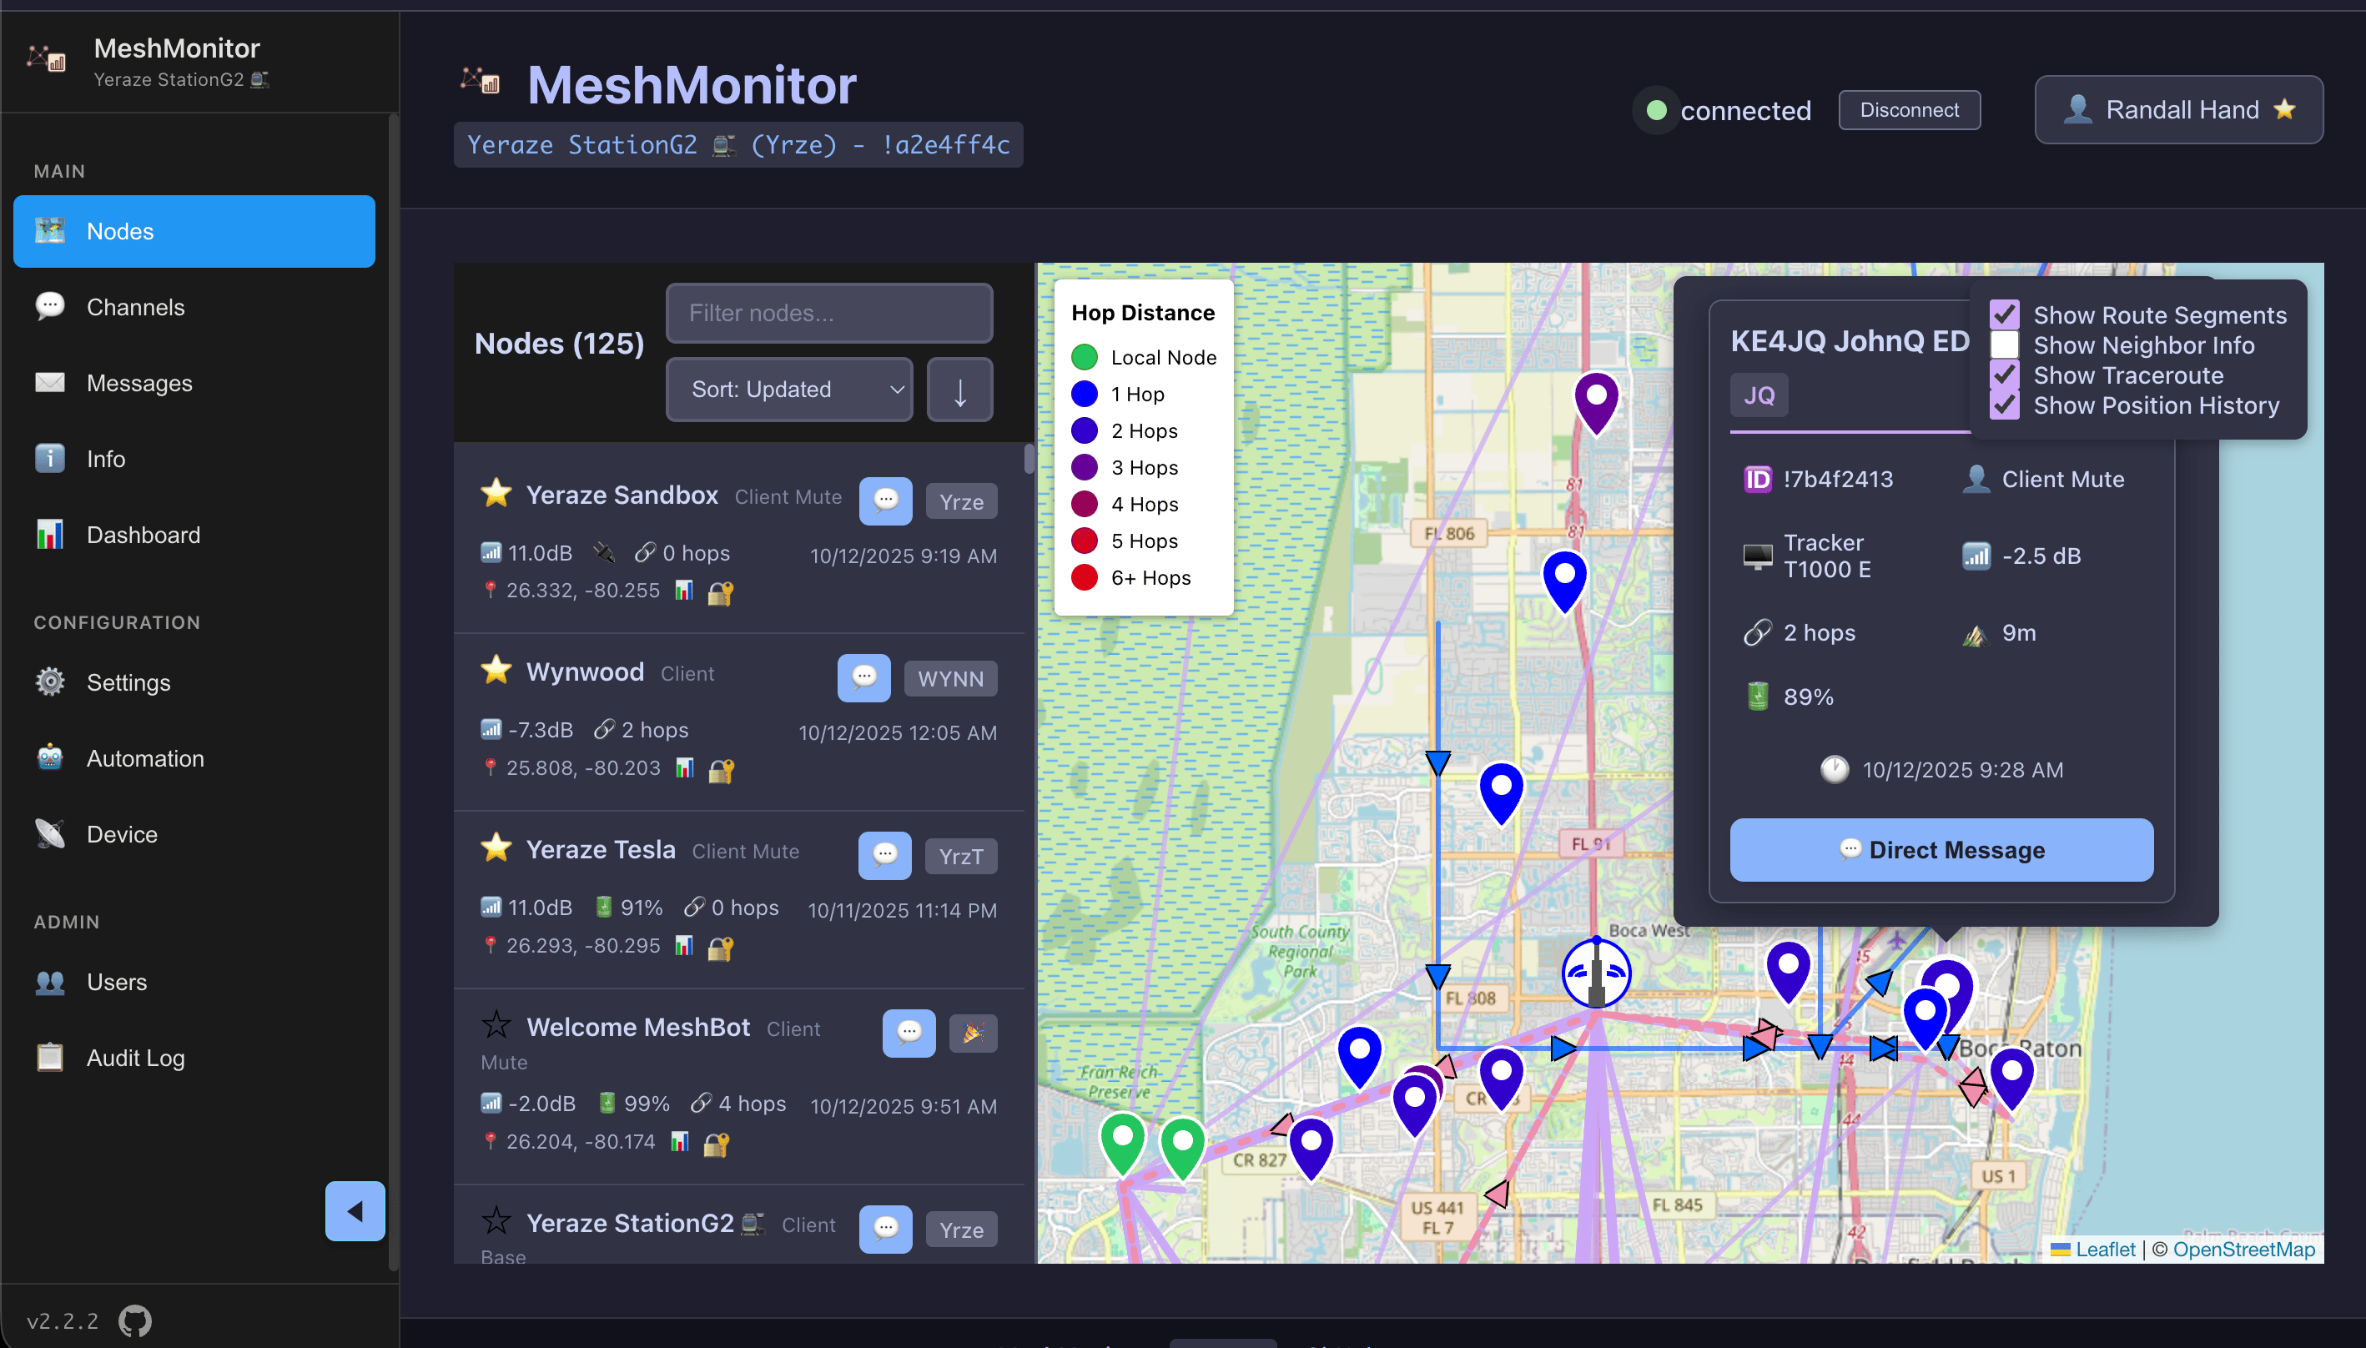Open Device settings via the satellite dish icon

pos(50,833)
